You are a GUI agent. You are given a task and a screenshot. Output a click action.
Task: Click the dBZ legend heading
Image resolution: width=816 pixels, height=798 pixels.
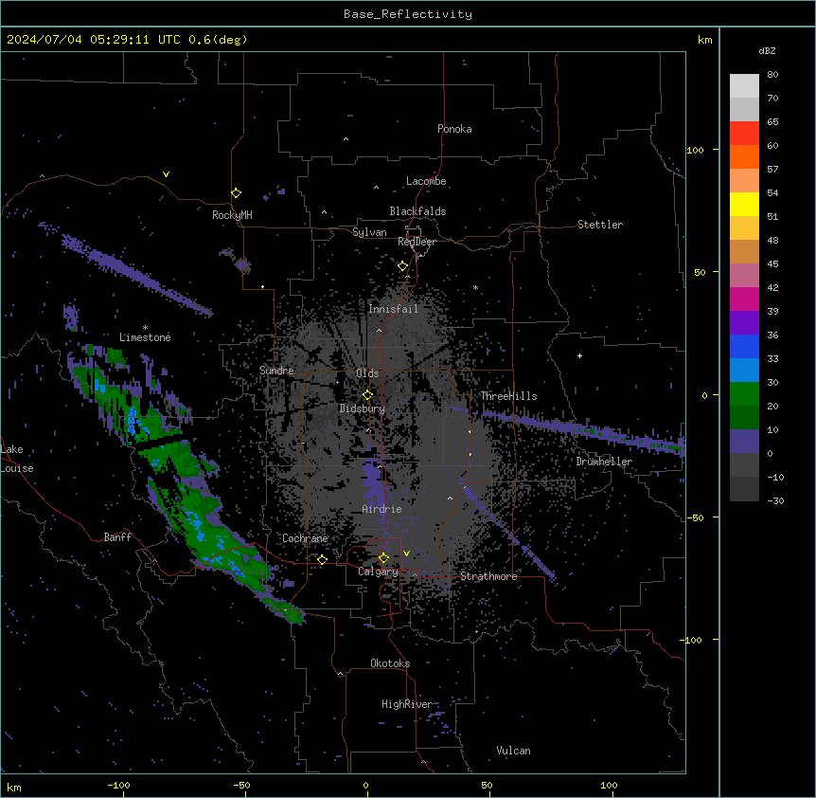point(767,50)
